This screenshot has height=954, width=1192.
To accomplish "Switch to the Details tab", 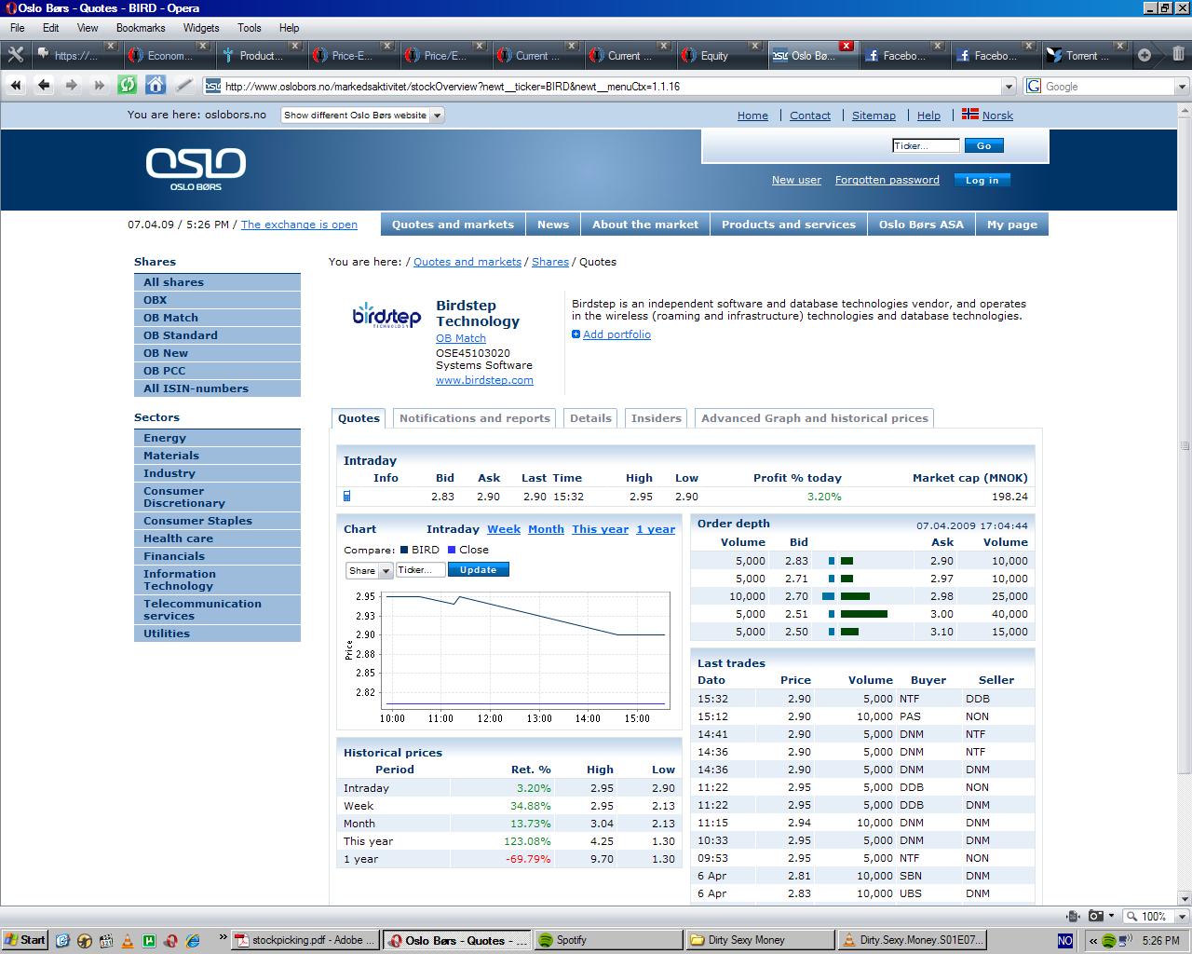I will click(591, 418).
